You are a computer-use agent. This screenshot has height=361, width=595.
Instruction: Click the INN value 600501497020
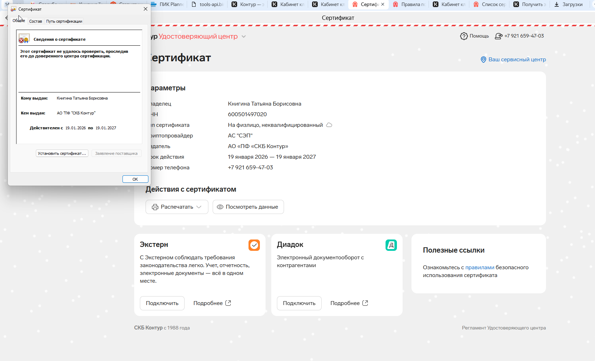coord(247,114)
